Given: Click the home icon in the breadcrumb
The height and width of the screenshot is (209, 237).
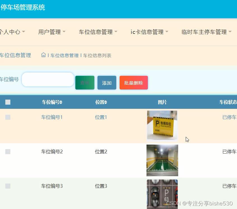Looking at the screenshot, I should click(43, 55).
